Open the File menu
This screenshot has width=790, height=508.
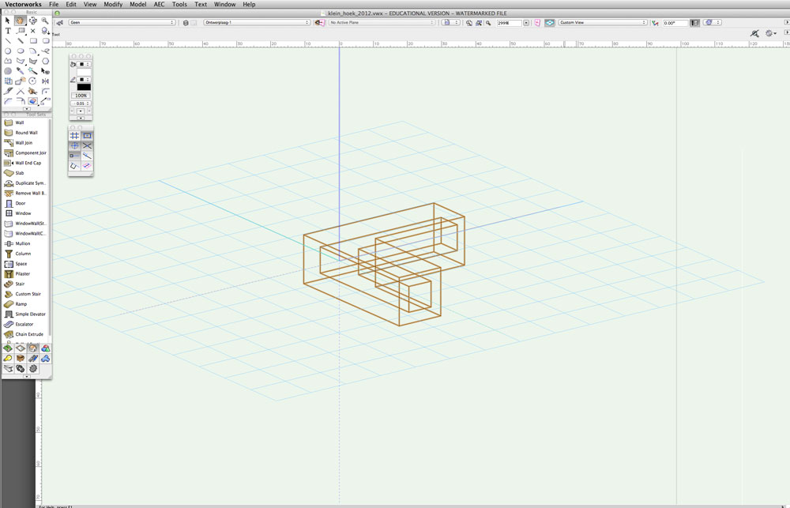pos(54,4)
